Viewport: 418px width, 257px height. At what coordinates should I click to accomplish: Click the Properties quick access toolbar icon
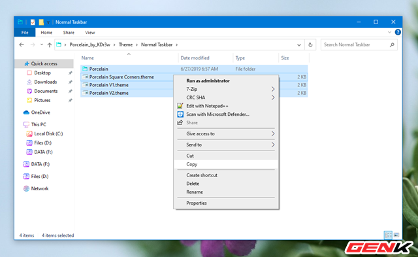[x=33, y=22]
